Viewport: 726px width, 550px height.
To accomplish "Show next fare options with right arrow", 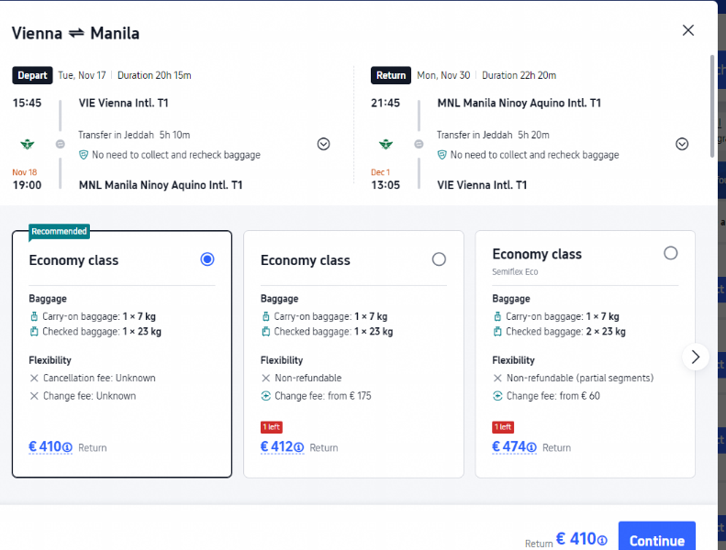I will [696, 357].
